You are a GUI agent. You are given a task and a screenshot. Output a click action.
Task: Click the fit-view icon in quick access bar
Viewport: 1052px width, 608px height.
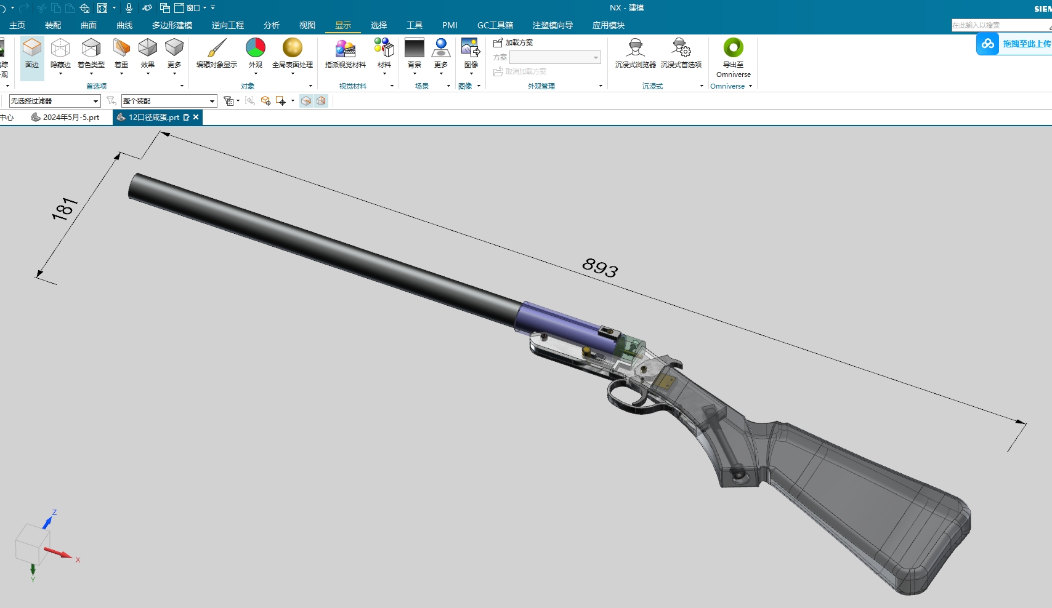point(102,8)
